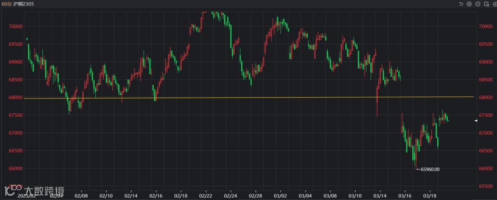Click the 02/16 date label
The image size is (497, 200).
156,196
